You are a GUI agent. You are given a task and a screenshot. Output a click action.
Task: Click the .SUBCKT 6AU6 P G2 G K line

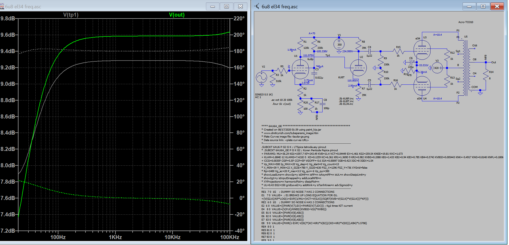pyautogui.click(x=294, y=147)
